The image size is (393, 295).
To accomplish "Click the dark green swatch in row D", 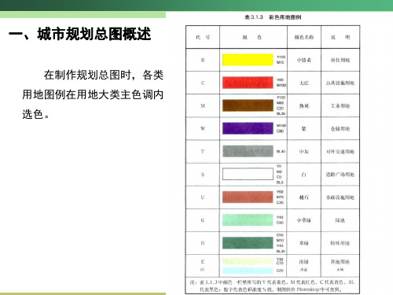I will tap(248, 243).
